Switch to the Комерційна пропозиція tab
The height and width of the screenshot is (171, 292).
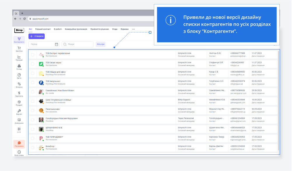pyautogui.click(x=76, y=29)
